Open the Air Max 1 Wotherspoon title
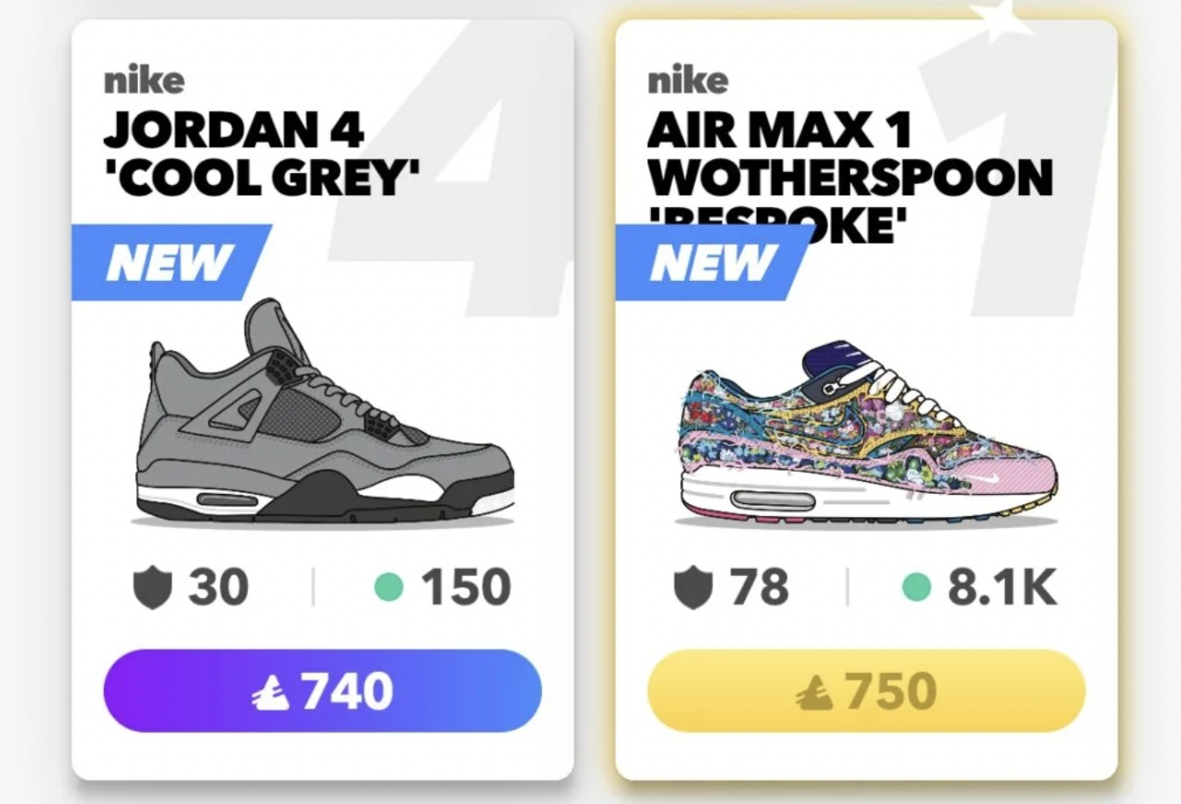 click(x=849, y=175)
